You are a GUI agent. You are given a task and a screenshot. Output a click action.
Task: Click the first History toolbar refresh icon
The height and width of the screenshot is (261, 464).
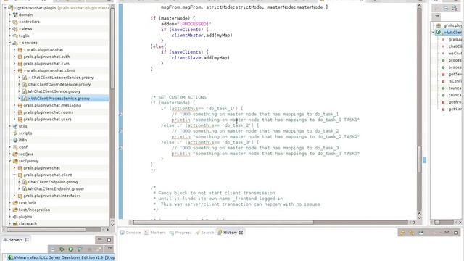click(x=402, y=233)
